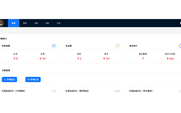Image resolution: width=181 pixels, height=113 pixels.
Task: Click the yen icon on 实收金额 card
Action: point(54,46)
